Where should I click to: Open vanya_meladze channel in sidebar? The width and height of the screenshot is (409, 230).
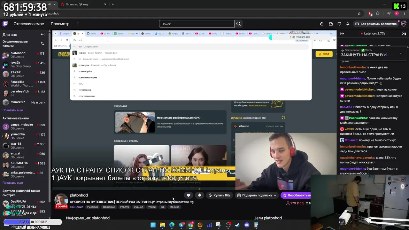25,126
